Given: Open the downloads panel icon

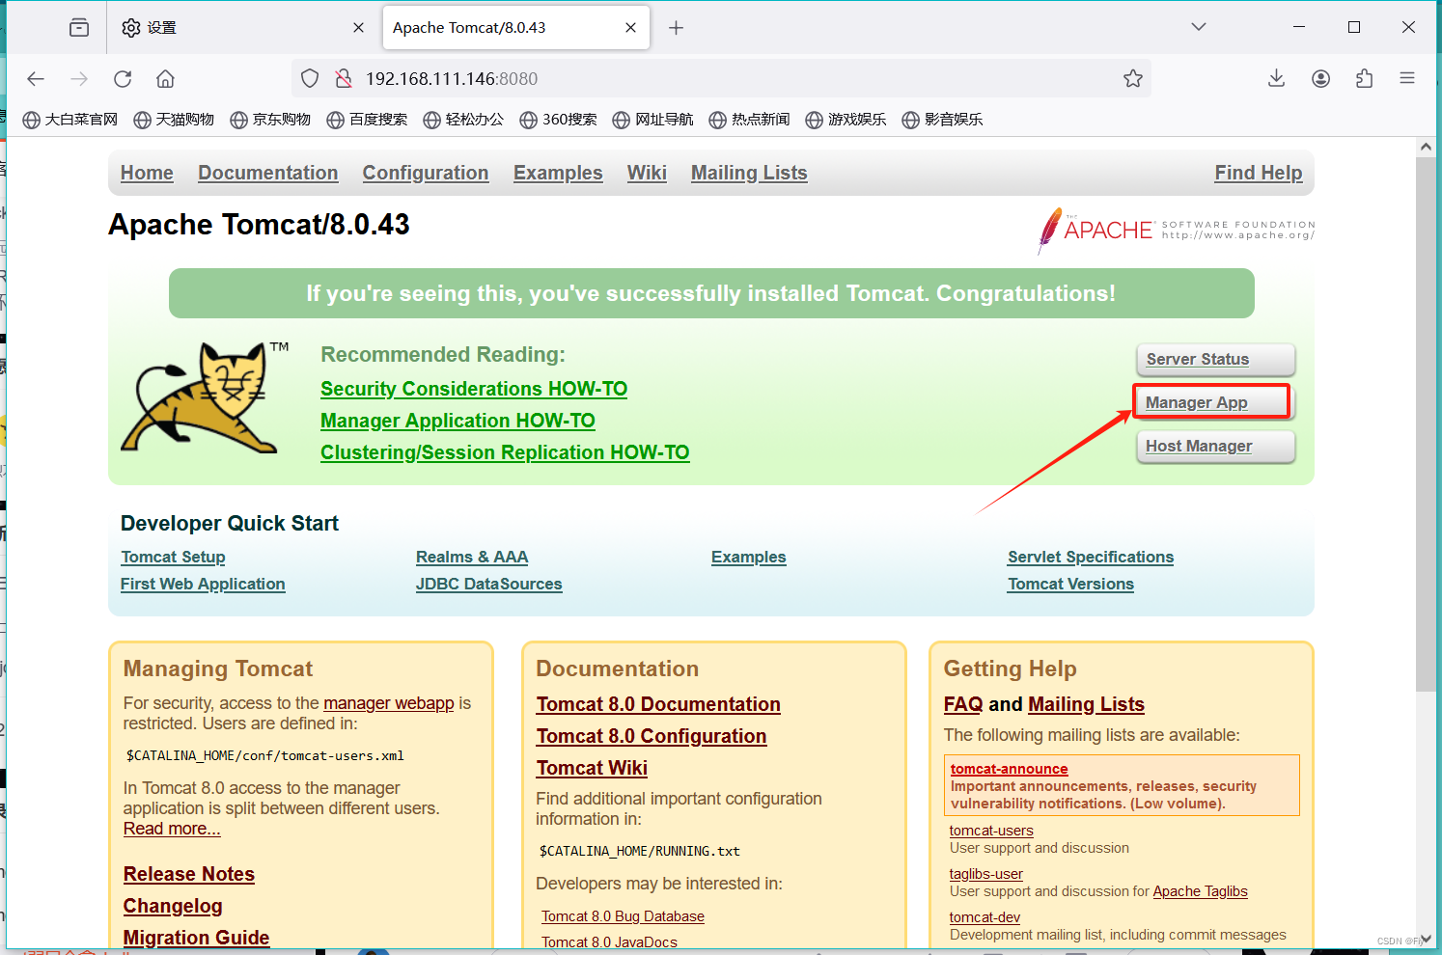Looking at the screenshot, I should tap(1276, 79).
